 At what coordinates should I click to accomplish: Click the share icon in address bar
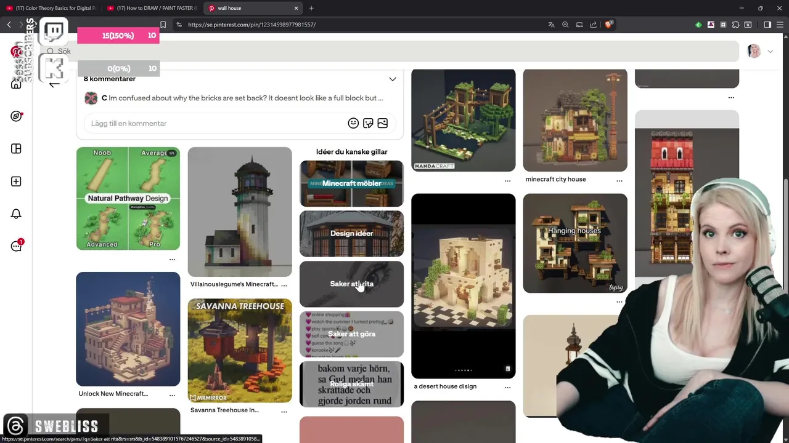[593, 25]
